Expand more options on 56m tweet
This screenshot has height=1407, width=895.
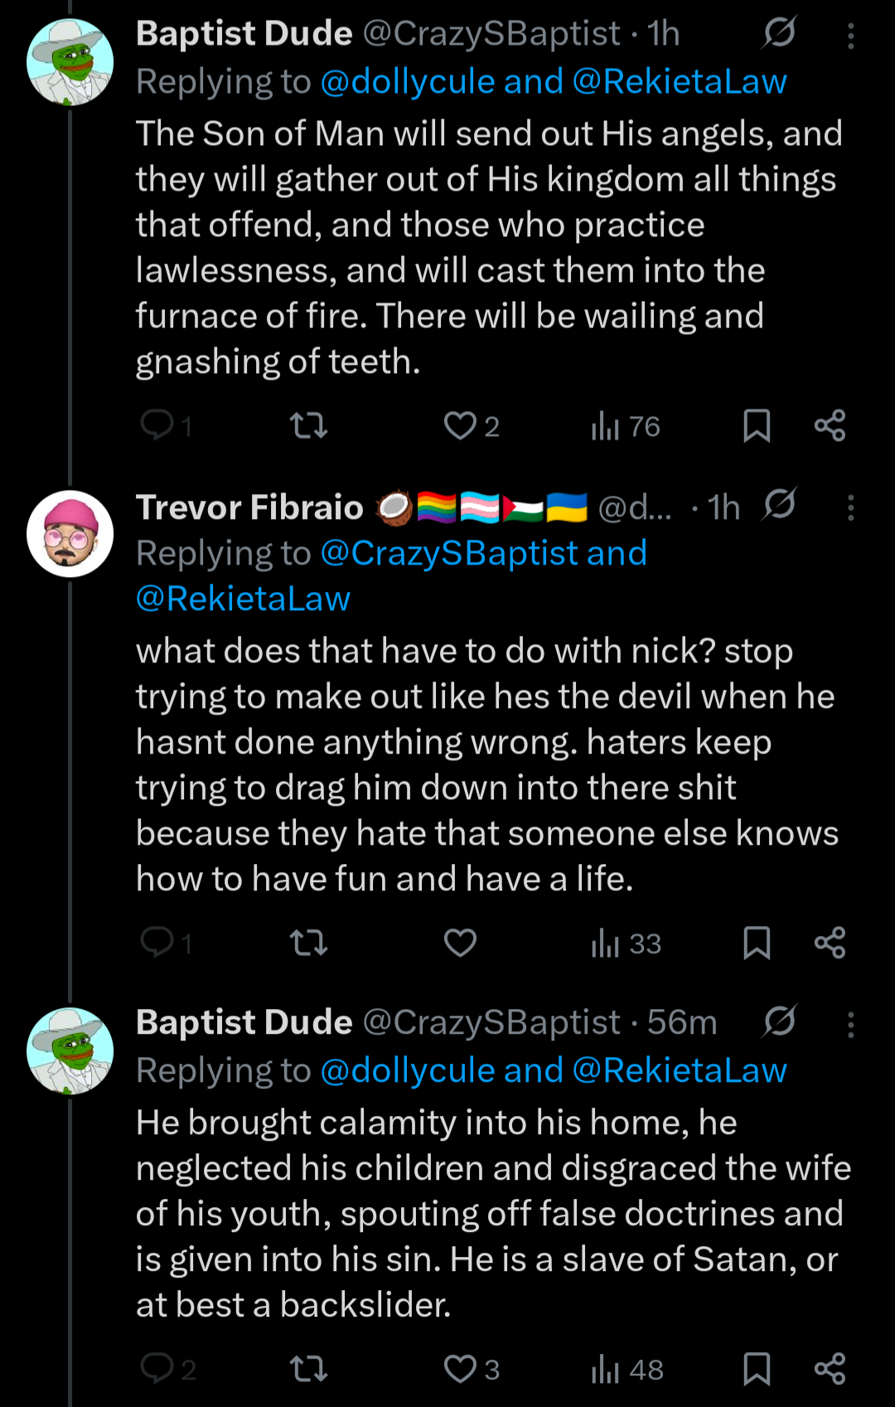click(850, 1025)
